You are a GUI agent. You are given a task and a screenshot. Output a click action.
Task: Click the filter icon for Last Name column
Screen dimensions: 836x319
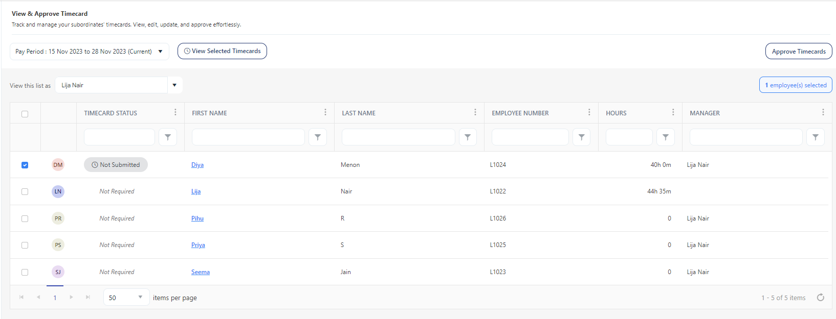pyautogui.click(x=468, y=137)
